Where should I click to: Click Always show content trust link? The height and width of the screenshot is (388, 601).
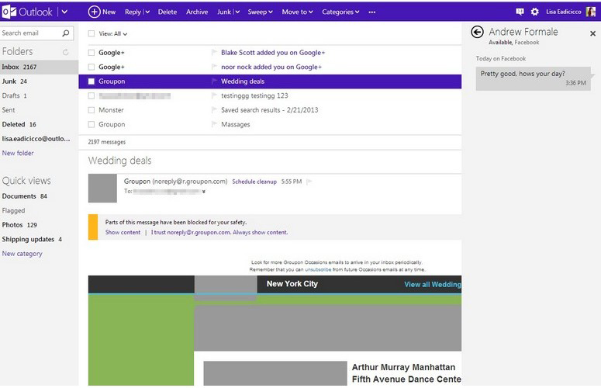(x=219, y=232)
